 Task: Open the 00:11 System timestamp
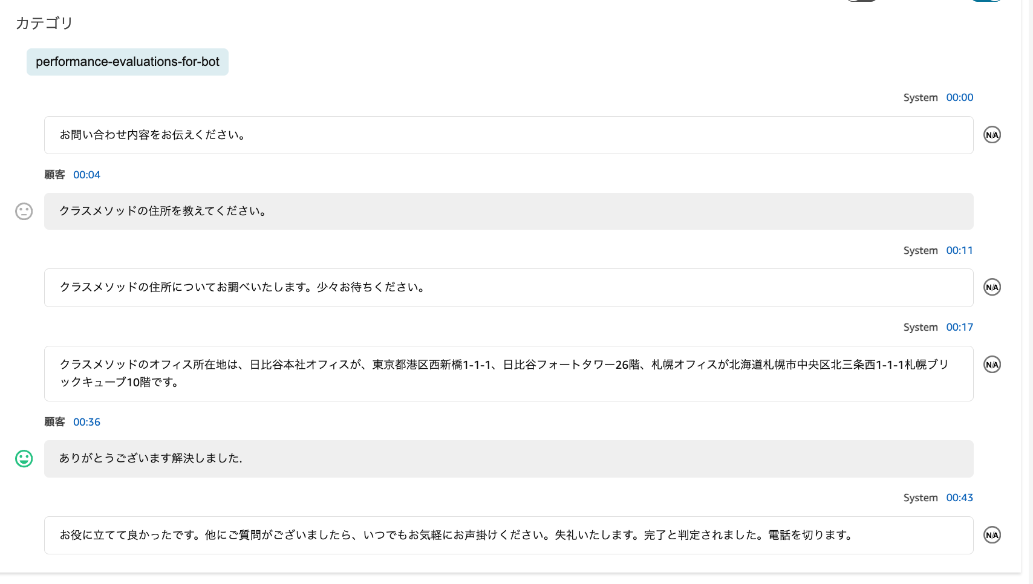tap(959, 250)
